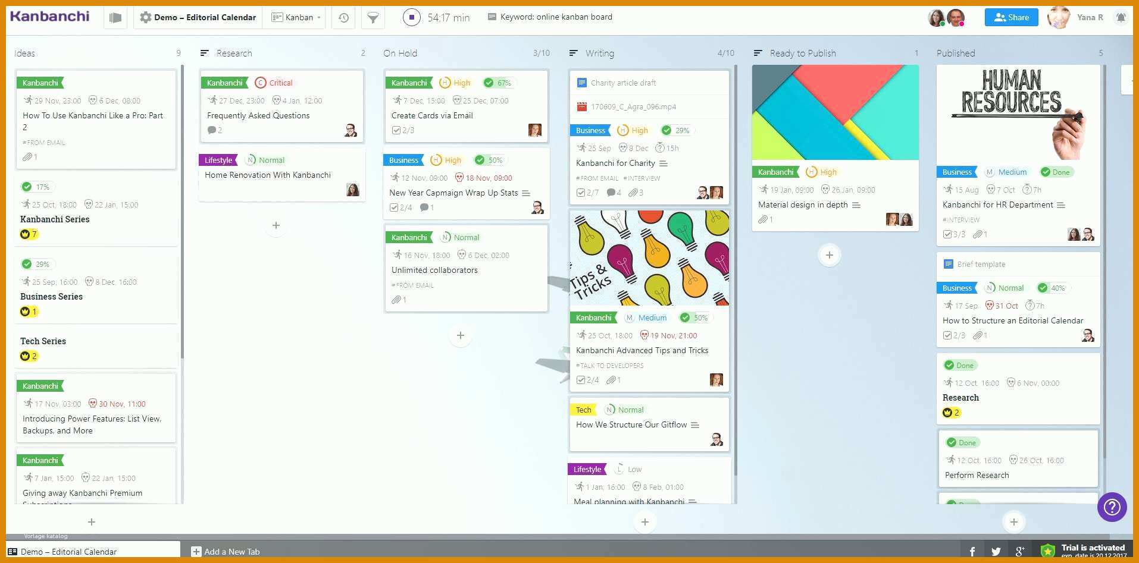1139x563 pixels.
Task: Add a card to the Ideas list
Action: point(92,523)
